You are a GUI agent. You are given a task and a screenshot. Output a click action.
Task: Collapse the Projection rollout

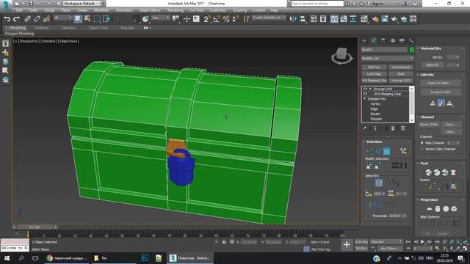(429, 199)
